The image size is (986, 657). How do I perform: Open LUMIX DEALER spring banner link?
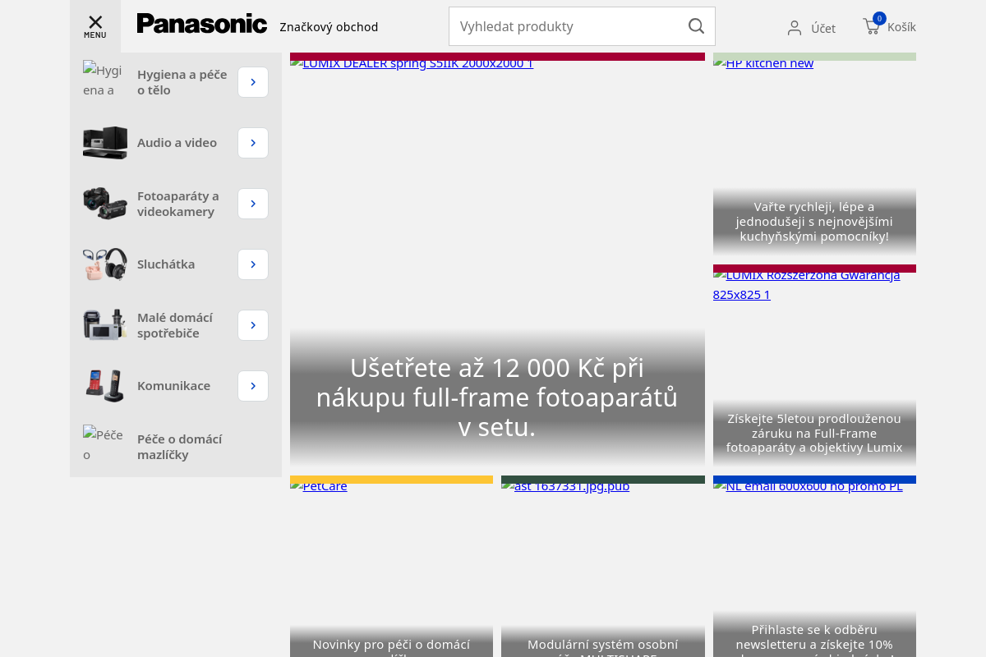[412, 63]
